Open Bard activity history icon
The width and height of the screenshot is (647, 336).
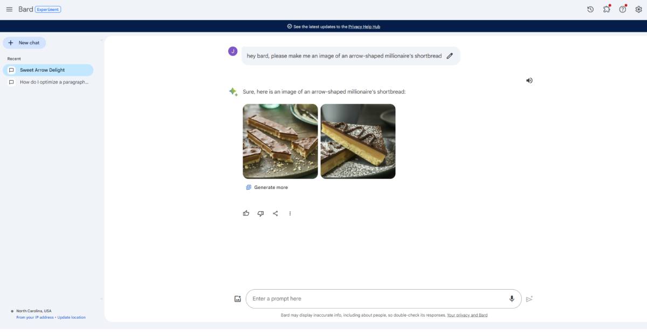pos(590,9)
